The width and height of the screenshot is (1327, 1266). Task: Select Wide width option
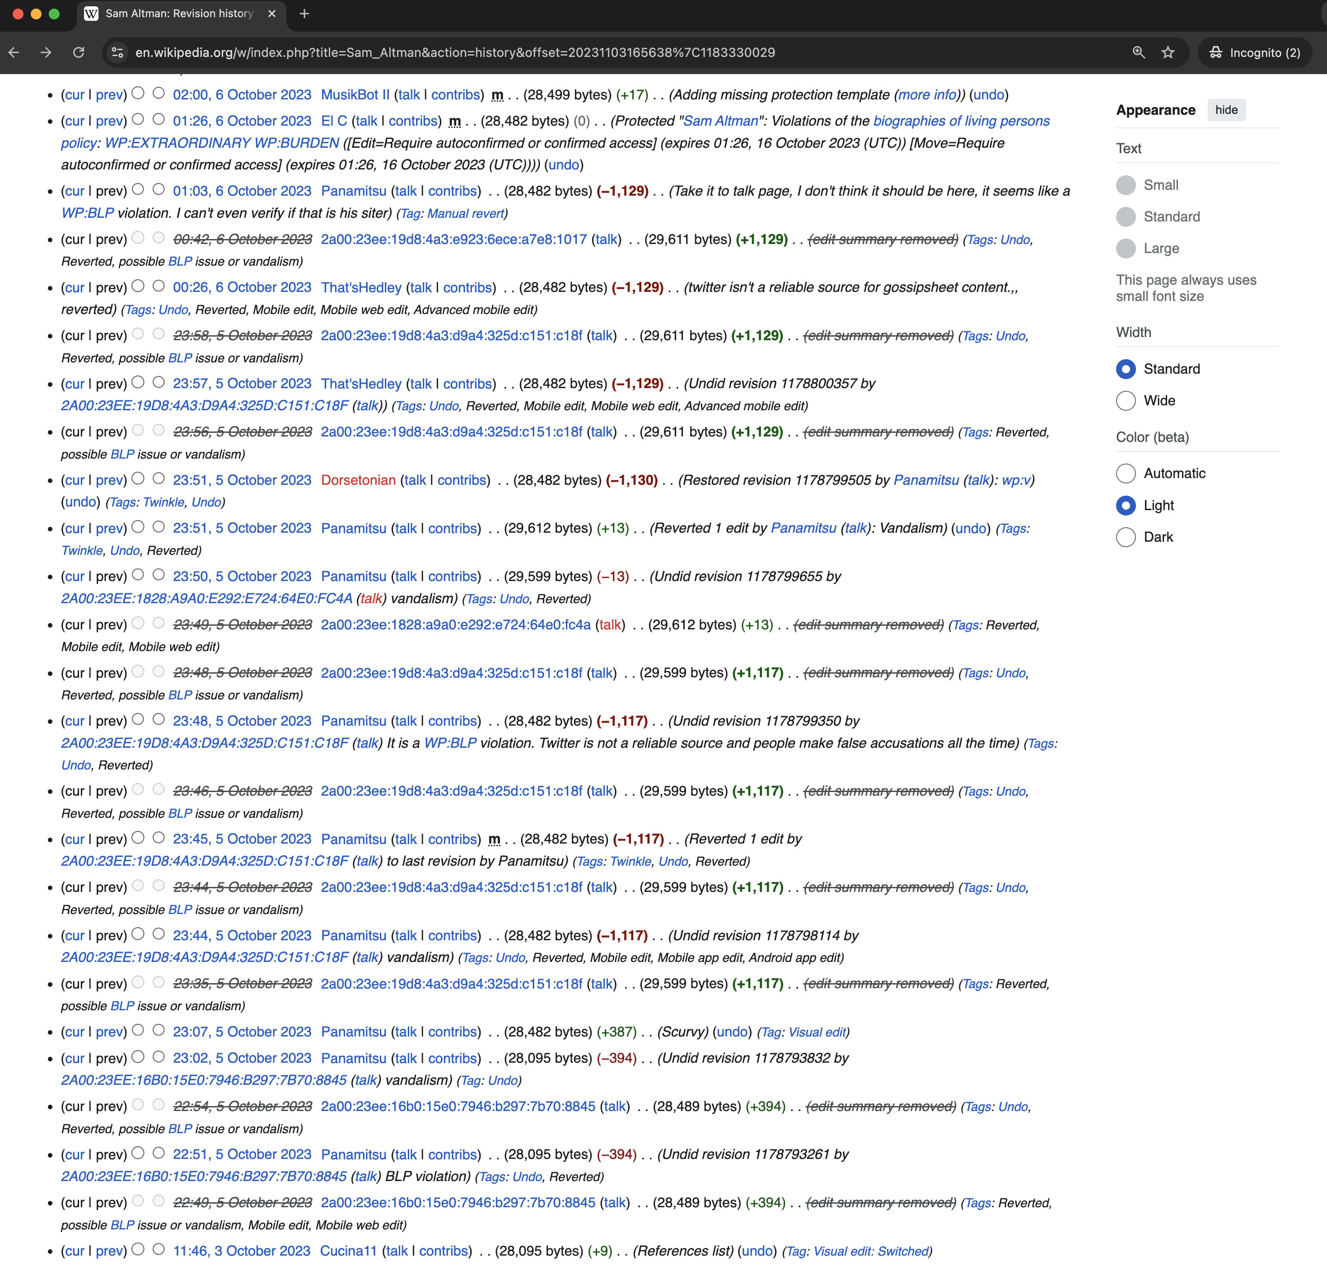pos(1125,401)
